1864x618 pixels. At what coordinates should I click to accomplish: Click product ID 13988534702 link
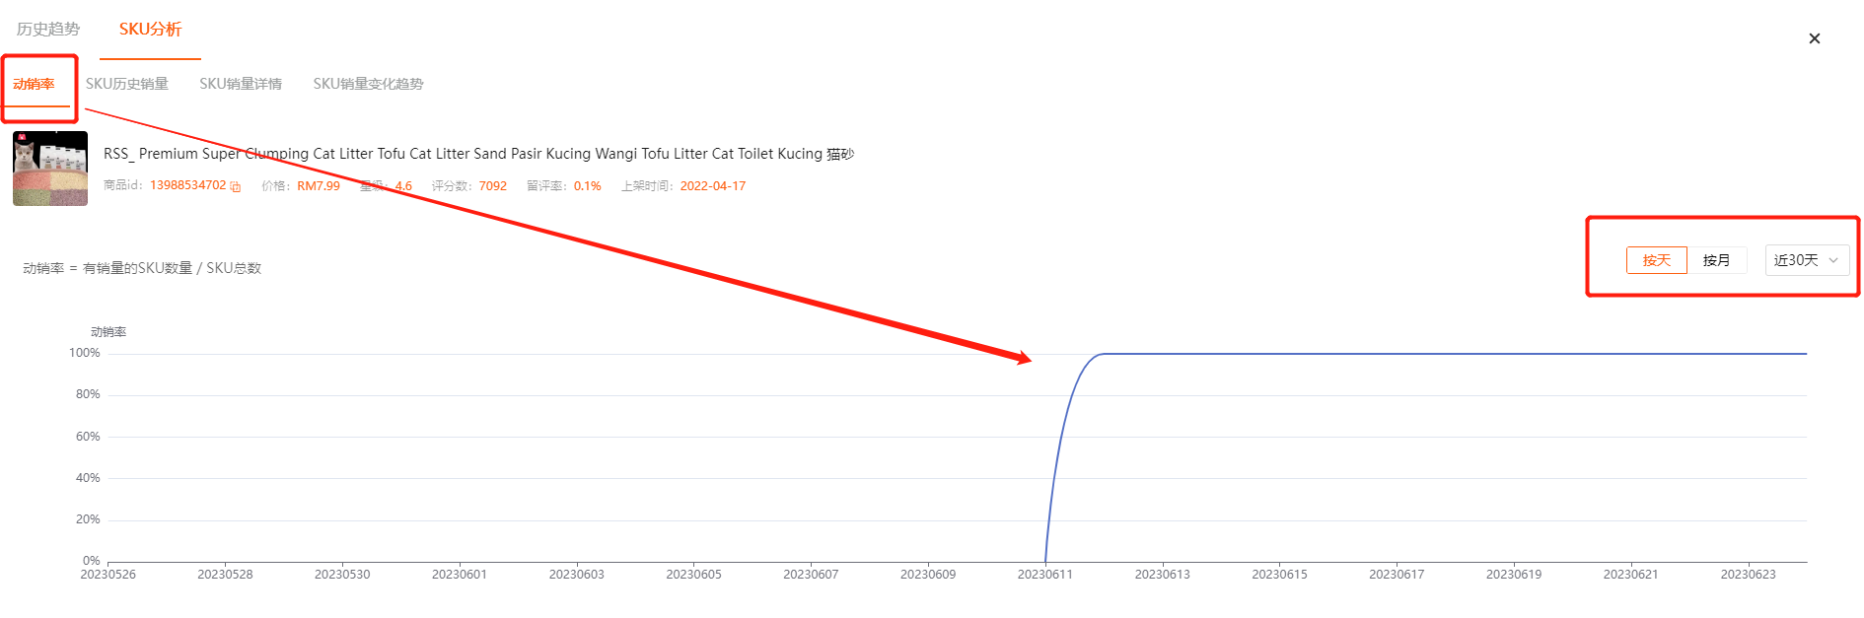click(x=188, y=185)
